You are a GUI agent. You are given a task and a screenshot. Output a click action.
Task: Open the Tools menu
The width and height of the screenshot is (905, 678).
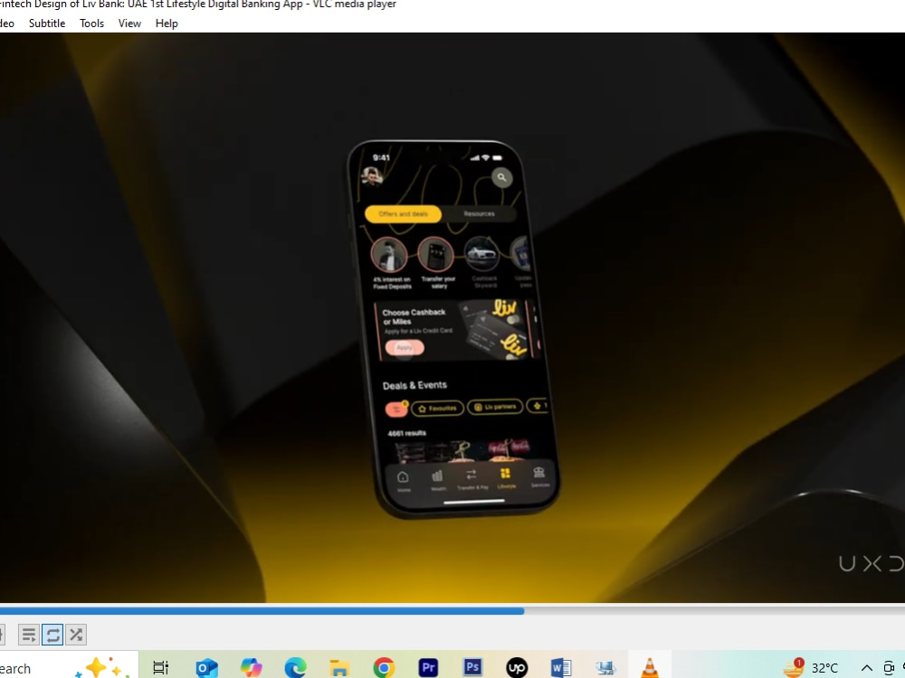tap(91, 24)
